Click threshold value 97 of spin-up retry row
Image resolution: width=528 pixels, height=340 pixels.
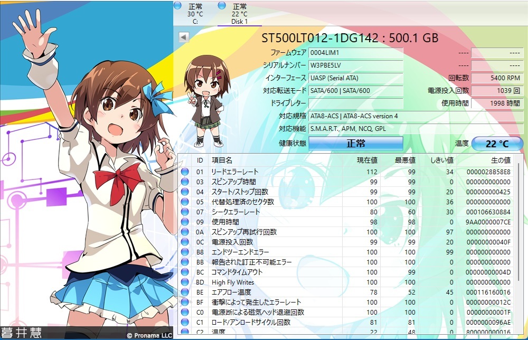point(449,232)
